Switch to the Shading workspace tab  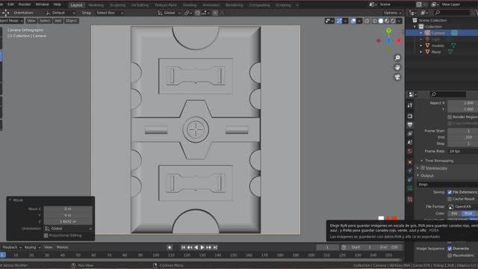click(190, 5)
